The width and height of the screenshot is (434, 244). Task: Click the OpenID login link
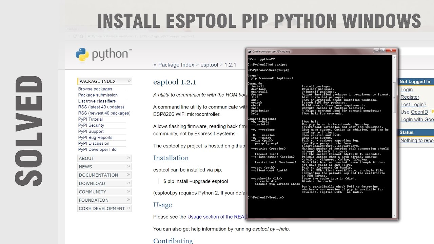point(419,112)
